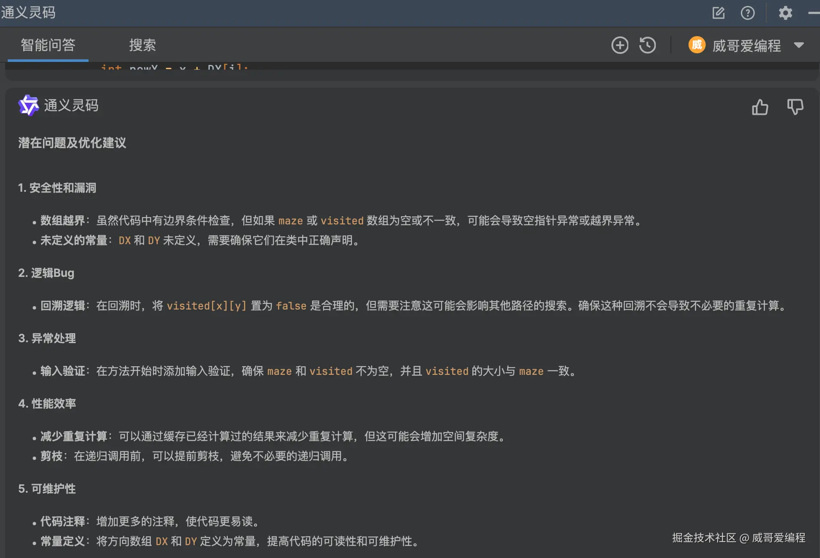Switch to the 搜索 tab
This screenshot has width=820, height=558.
pyautogui.click(x=143, y=45)
